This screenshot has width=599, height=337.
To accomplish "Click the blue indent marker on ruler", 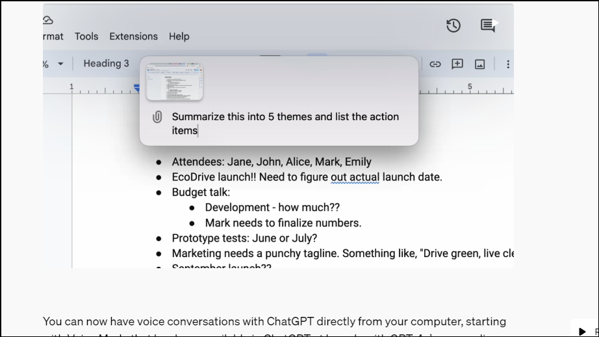I will pos(137,88).
